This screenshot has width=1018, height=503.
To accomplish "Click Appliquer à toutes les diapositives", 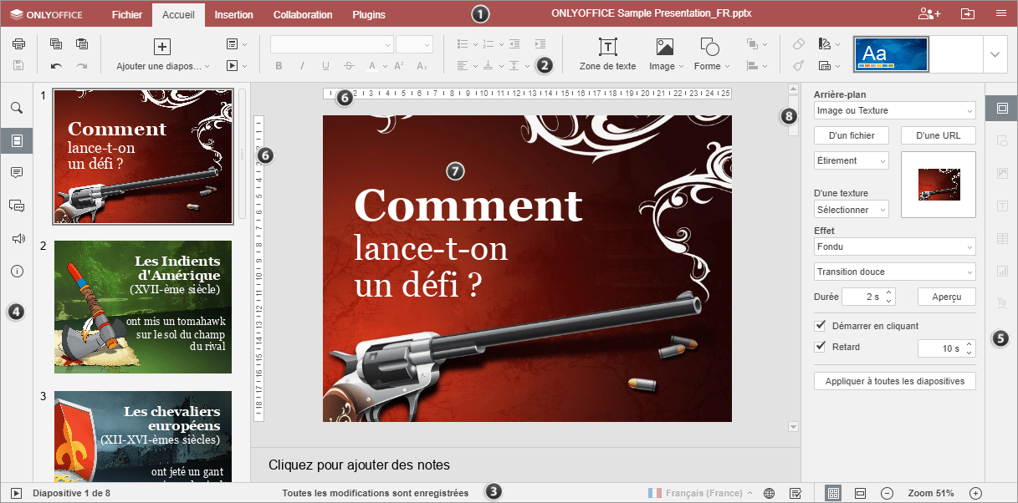I will [x=894, y=381].
